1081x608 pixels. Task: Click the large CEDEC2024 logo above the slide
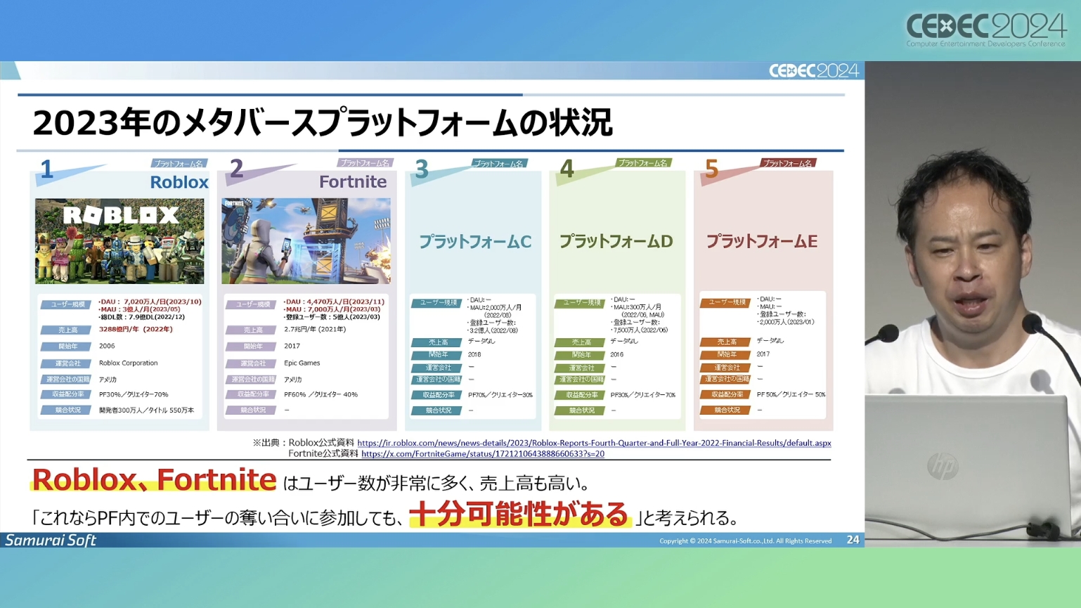(986, 30)
